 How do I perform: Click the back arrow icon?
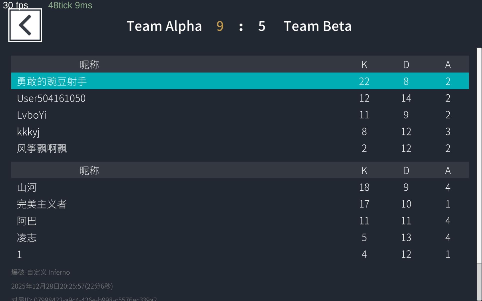(x=25, y=25)
